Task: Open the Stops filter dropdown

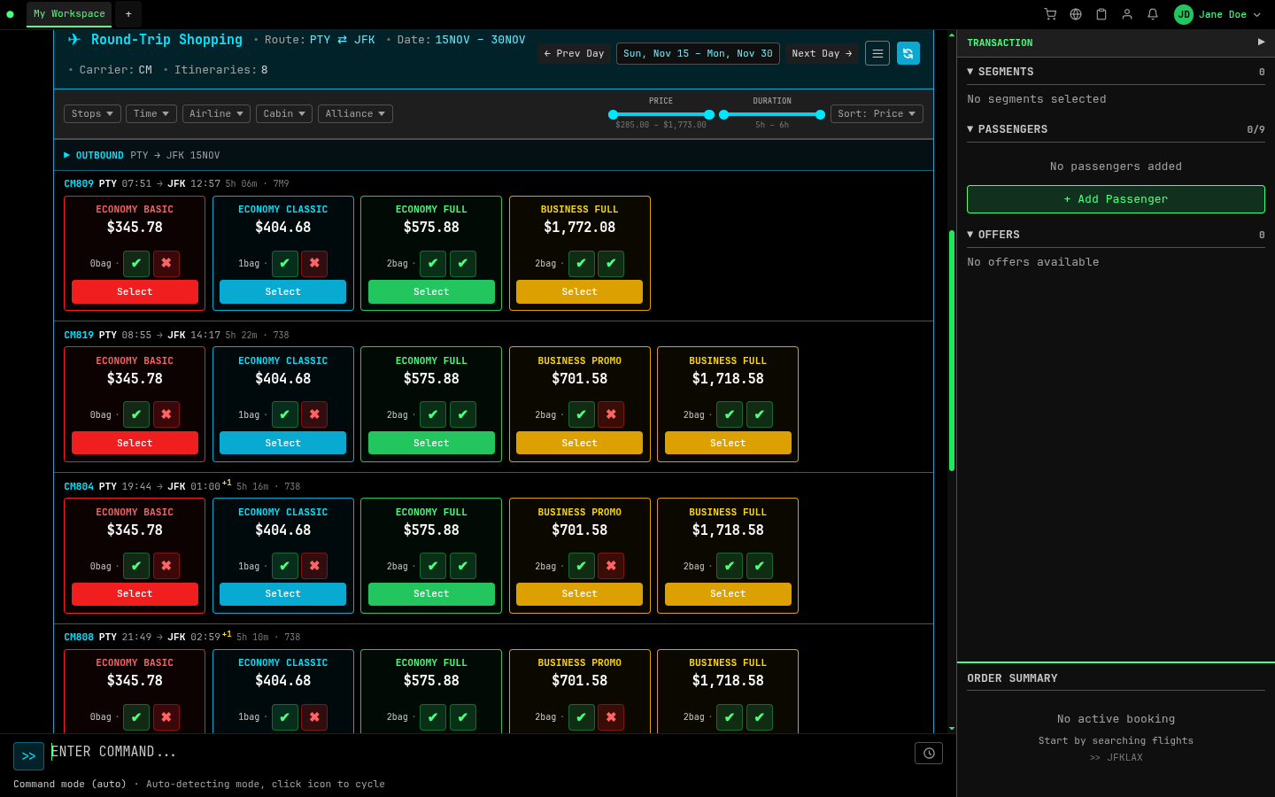Action: tap(92, 113)
